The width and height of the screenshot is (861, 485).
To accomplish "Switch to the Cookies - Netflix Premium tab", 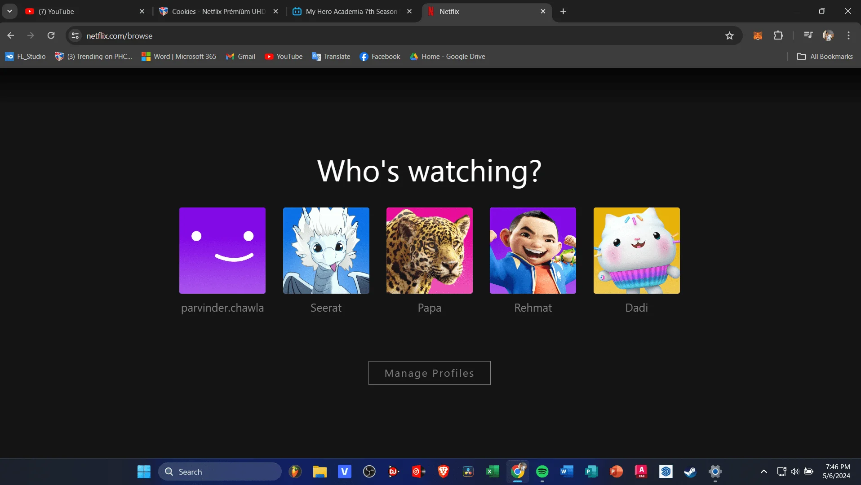I will [x=218, y=11].
